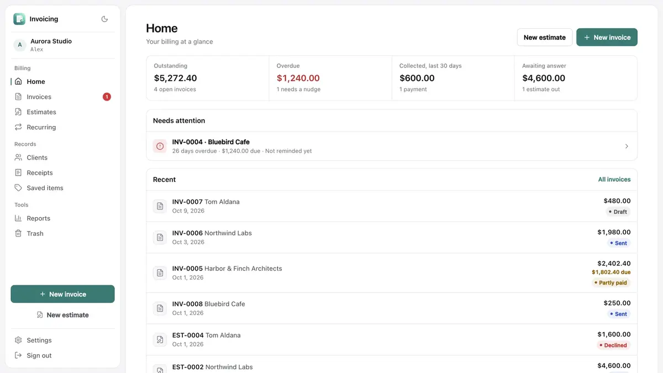The height and width of the screenshot is (373, 663).
Task: Click the Sent badge under $250.00
Action: coord(618,314)
